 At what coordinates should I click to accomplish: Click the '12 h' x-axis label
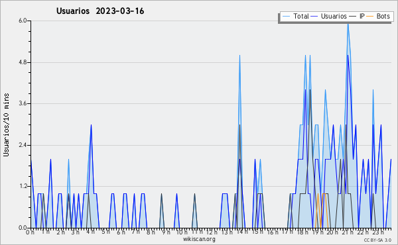212,232
